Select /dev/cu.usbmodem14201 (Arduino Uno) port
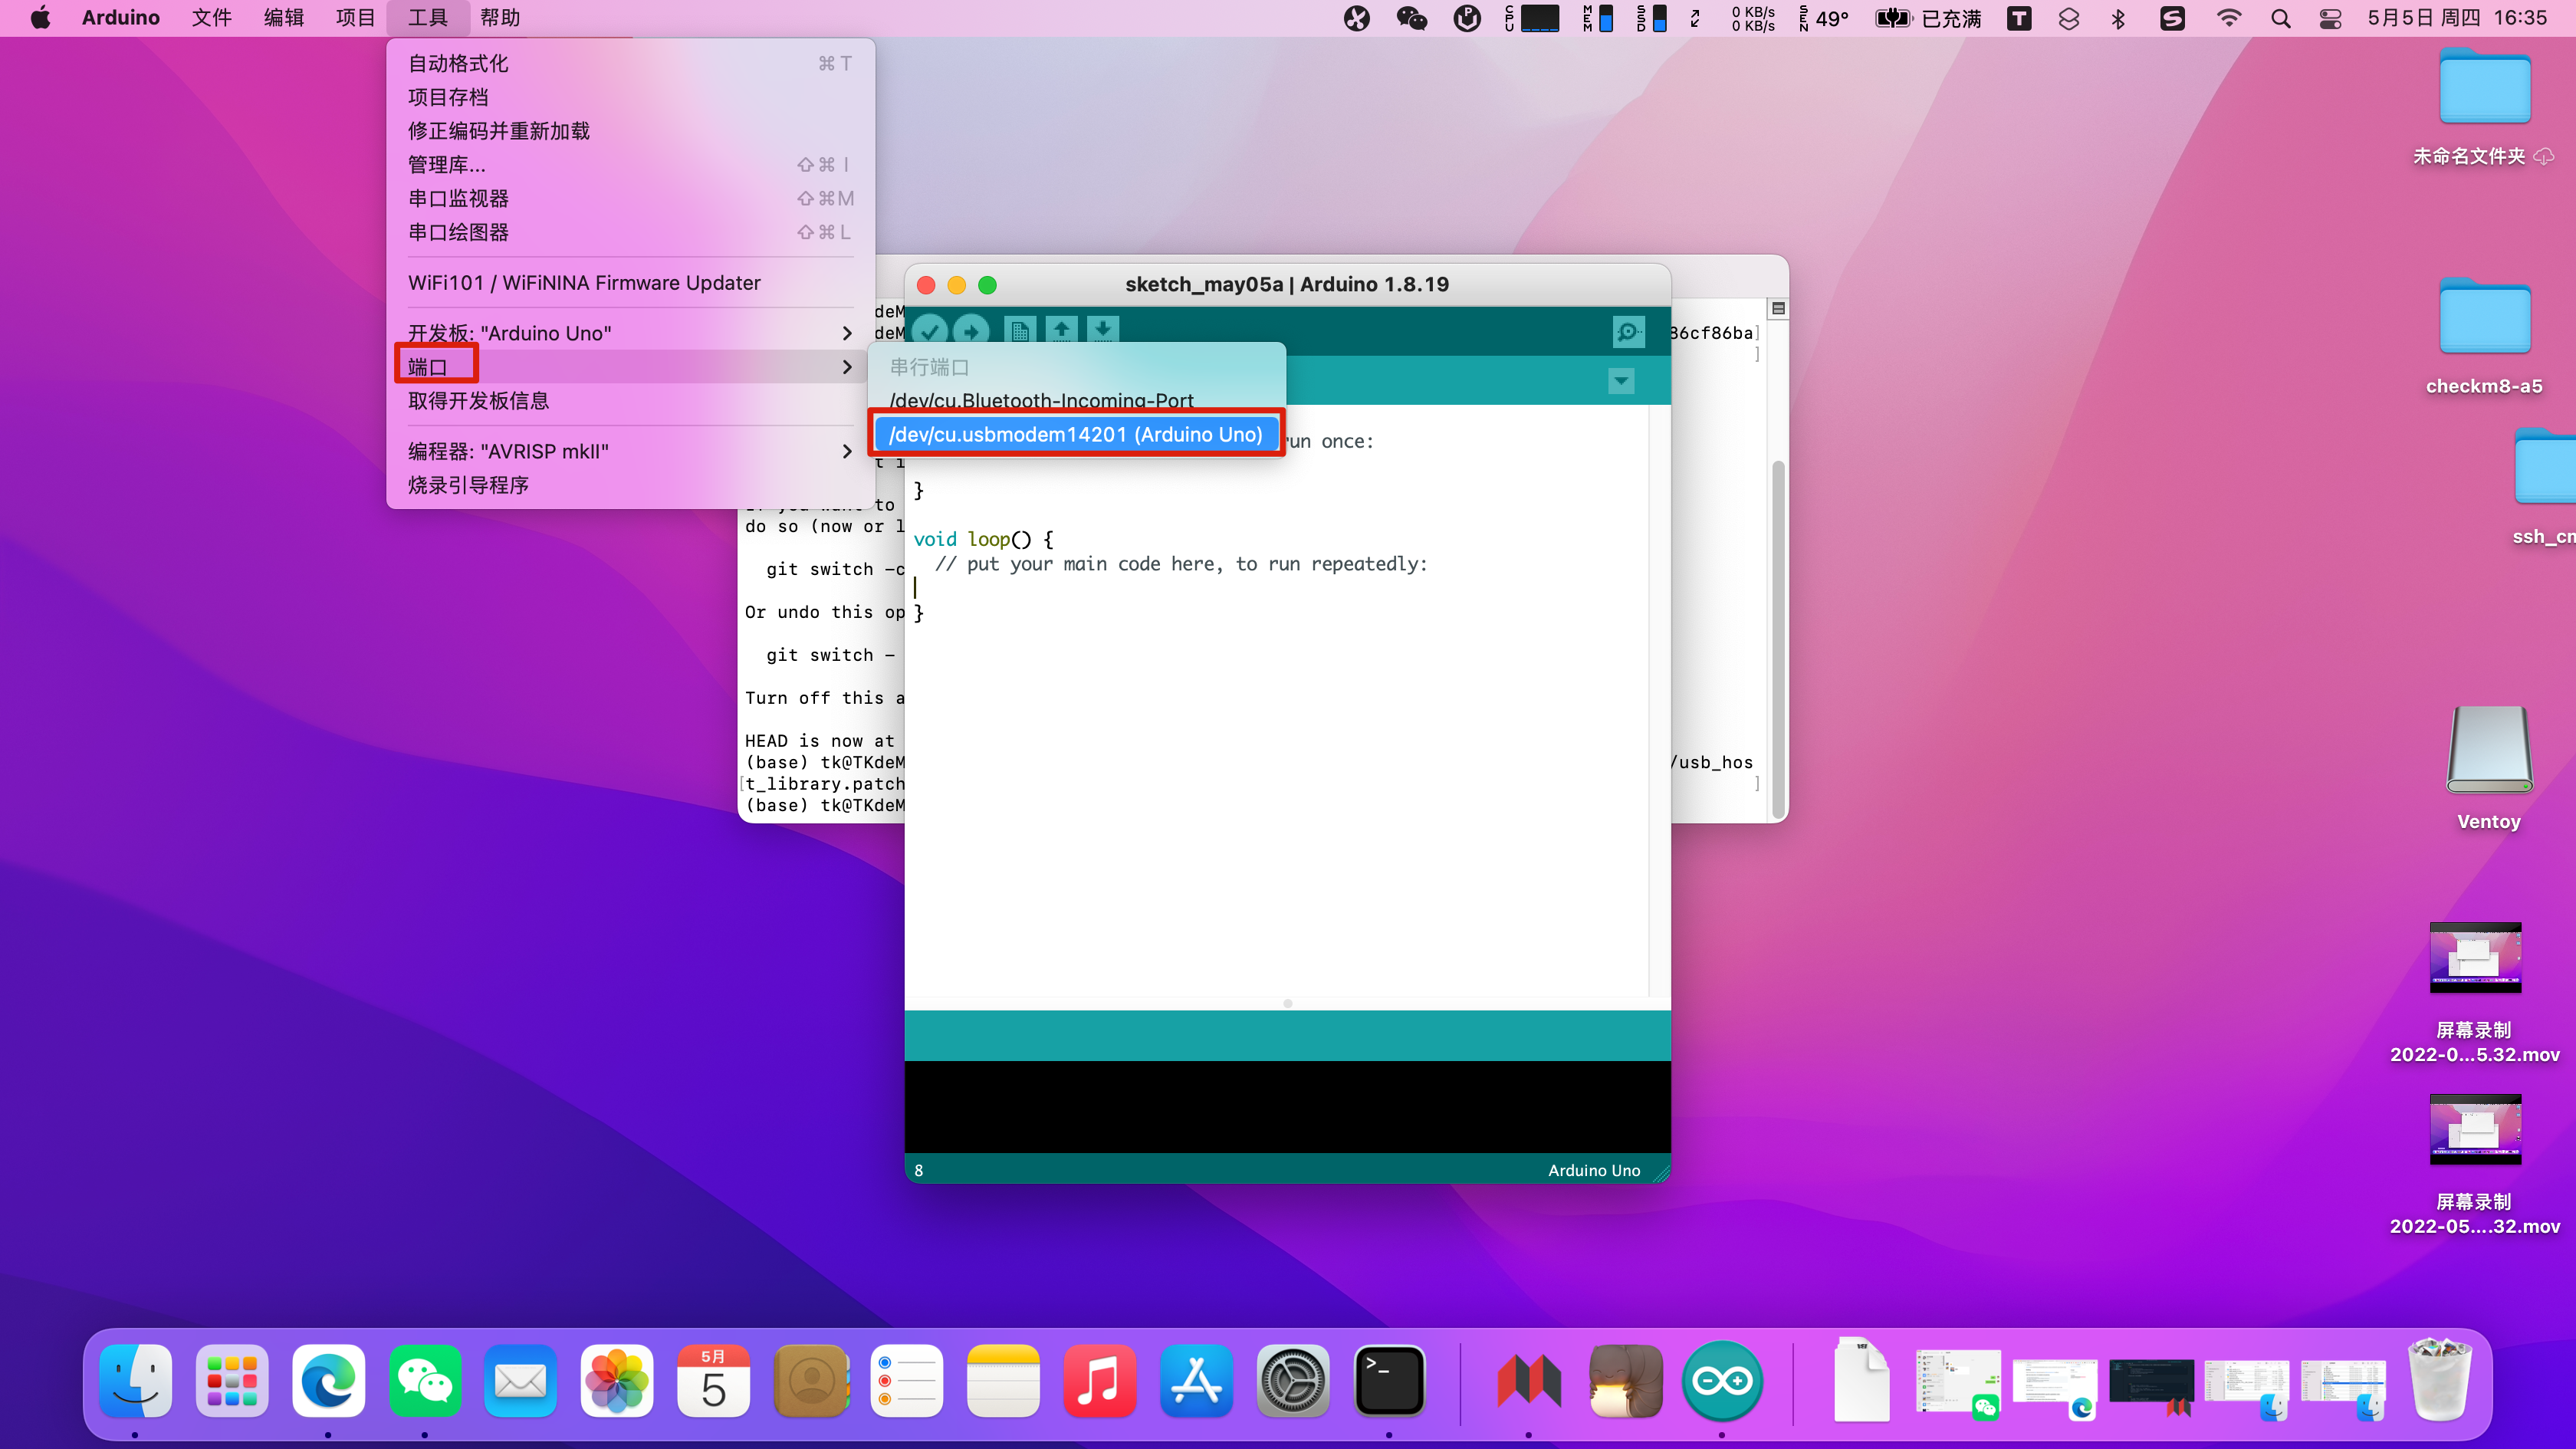The width and height of the screenshot is (2576, 1449). tap(1077, 435)
